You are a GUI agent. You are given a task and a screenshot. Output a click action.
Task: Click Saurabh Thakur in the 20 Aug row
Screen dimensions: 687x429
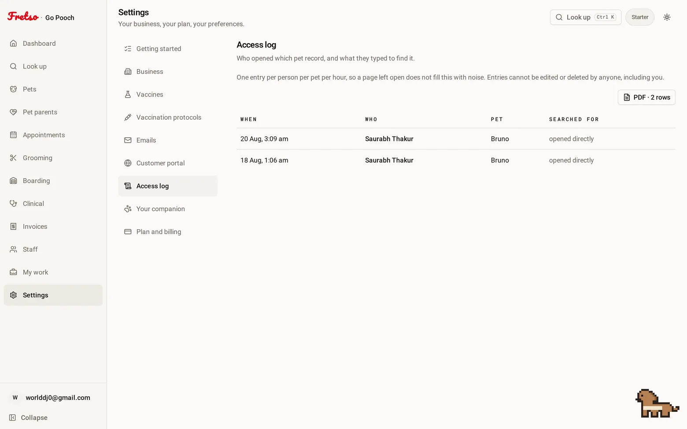click(389, 139)
